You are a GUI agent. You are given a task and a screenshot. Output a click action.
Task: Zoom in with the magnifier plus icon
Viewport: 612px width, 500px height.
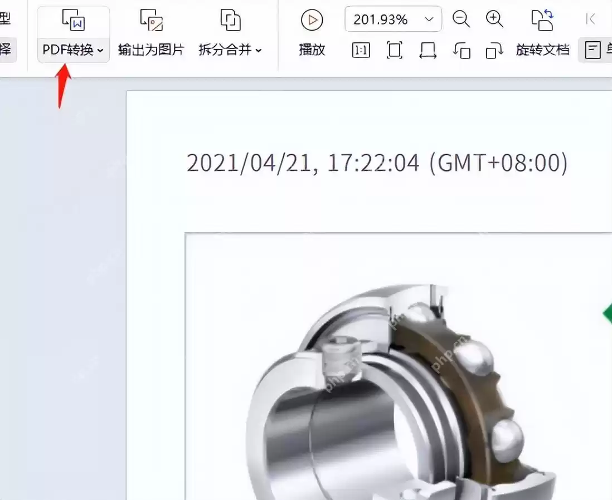pyautogui.click(x=494, y=19)
